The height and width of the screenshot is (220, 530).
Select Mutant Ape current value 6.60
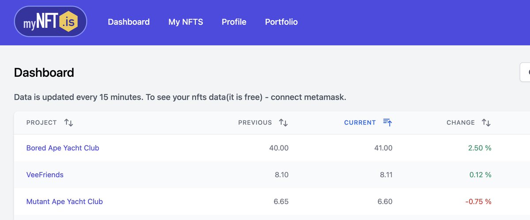point(385,201)
